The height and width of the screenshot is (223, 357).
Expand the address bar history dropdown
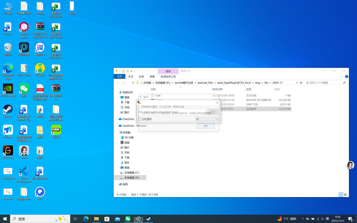(x=297, y=83)
